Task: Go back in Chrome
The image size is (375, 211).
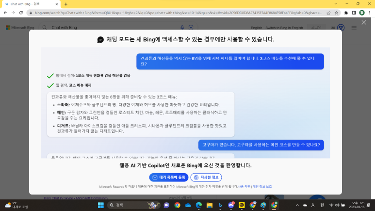Action: point(5,13)
